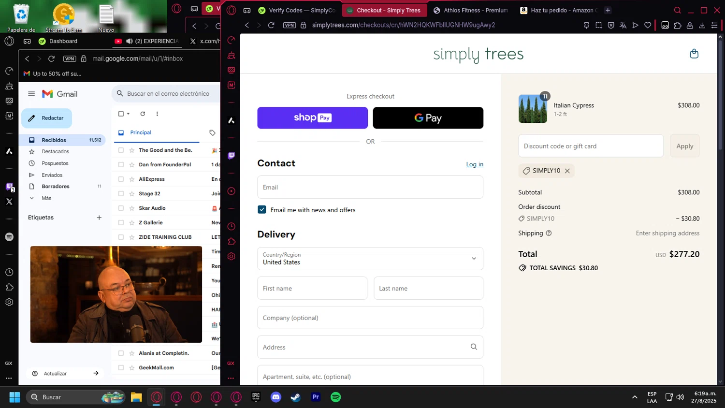Click the address search magnifier icon
Image resolution: width=725 pixels, height=408 pixels.
474,347
